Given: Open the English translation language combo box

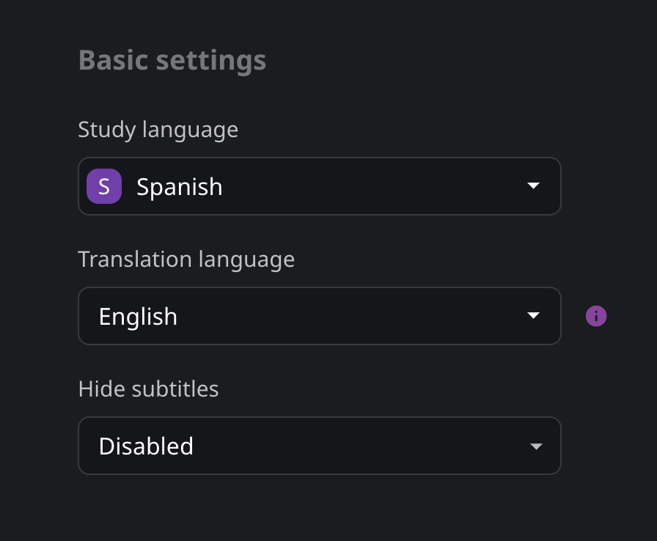Looking at the screenshot, I should click(x=319, y=316).
